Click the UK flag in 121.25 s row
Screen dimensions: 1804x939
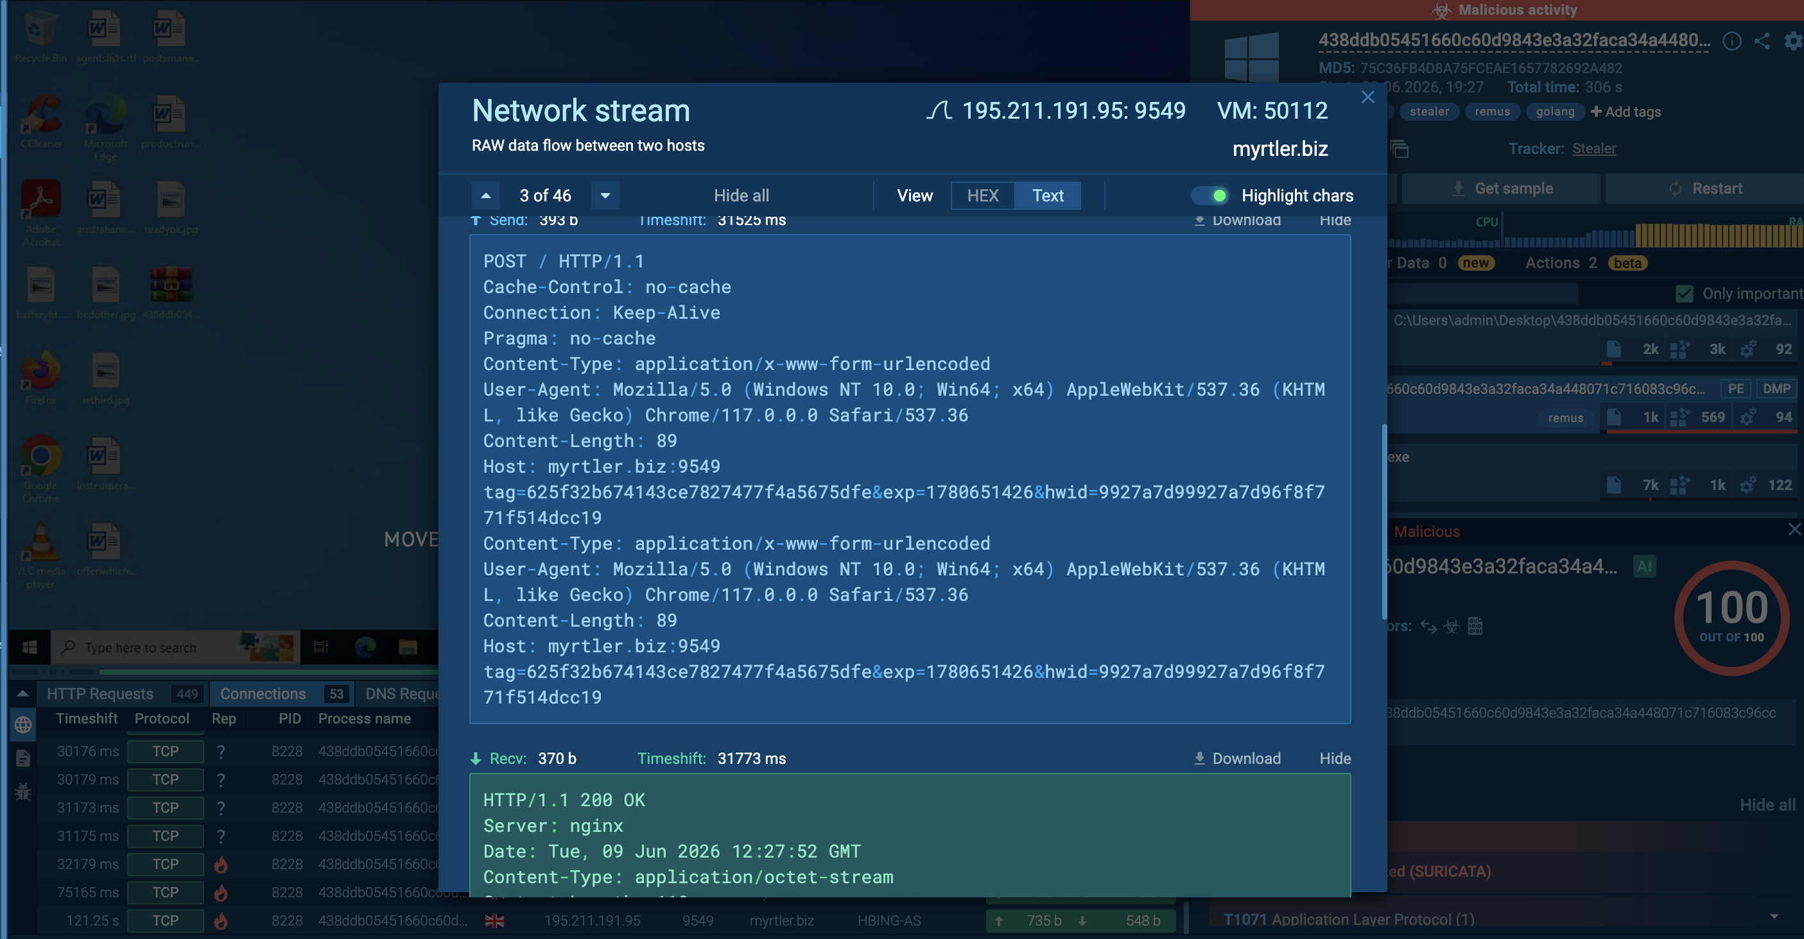point(494,921)
